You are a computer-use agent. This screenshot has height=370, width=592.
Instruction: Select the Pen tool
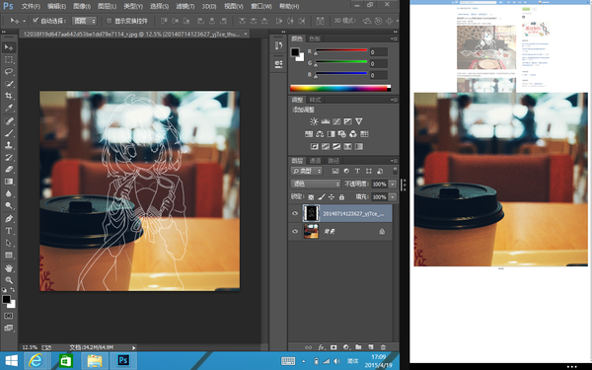coord(9,219)
